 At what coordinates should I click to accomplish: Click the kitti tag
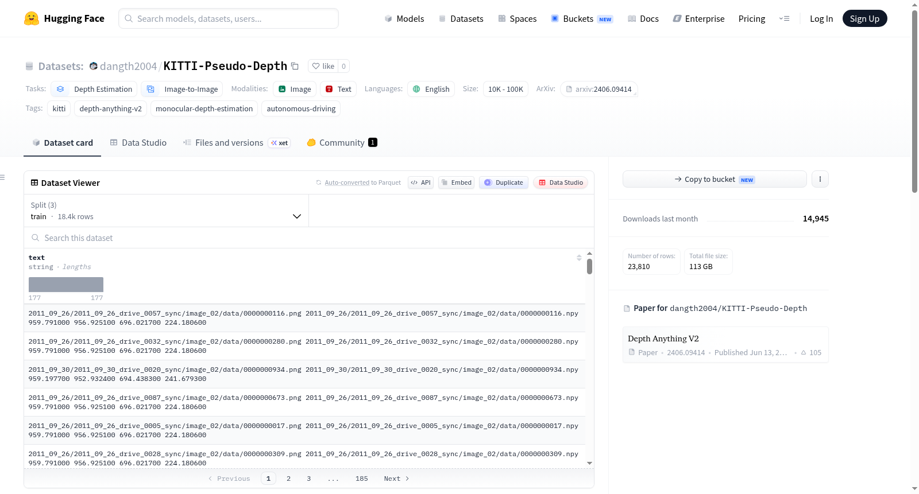pos(59,108)
